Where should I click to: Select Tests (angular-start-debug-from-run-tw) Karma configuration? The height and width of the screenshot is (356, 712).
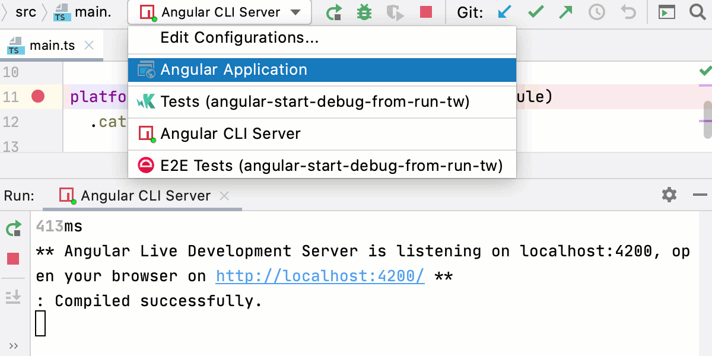[322, 102]
